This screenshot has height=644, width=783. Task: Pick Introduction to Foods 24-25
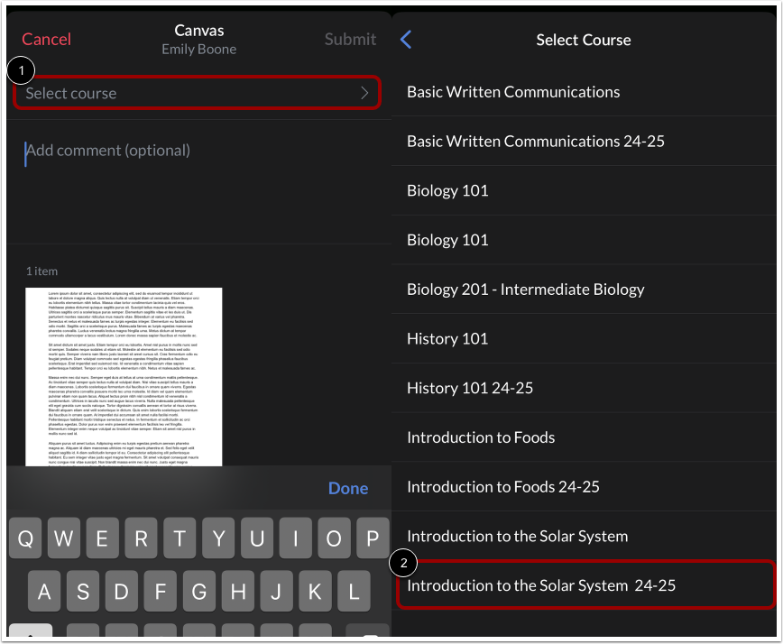pyautogui.click(x=584, y=487)
